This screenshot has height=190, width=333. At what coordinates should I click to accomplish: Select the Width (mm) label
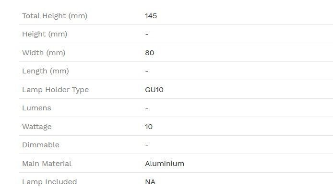coord(44,53)
